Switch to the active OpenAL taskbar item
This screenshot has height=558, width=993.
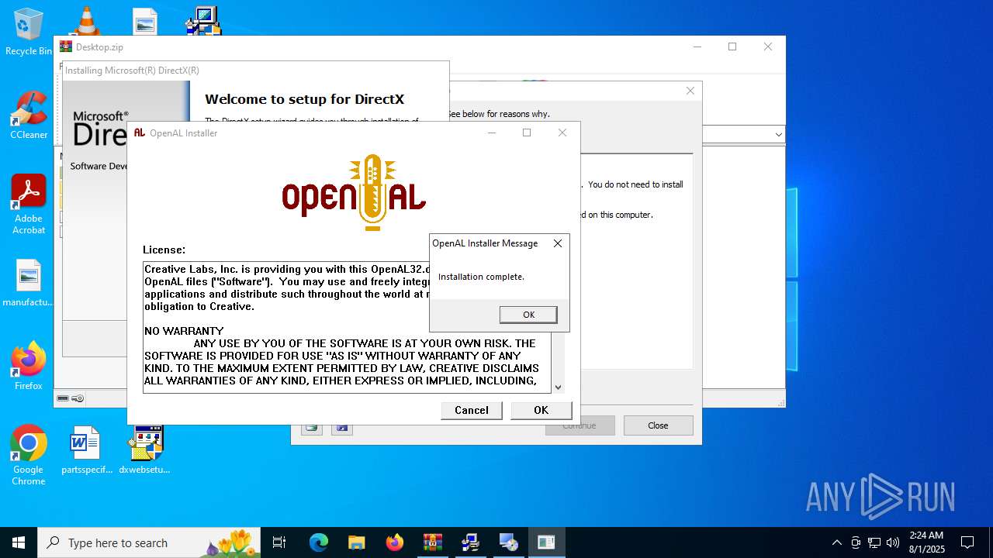[546, 542]
